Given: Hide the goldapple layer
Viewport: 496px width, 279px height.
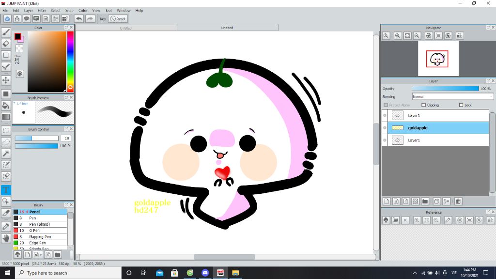Looking at the screenshot, I should (385, 128).
